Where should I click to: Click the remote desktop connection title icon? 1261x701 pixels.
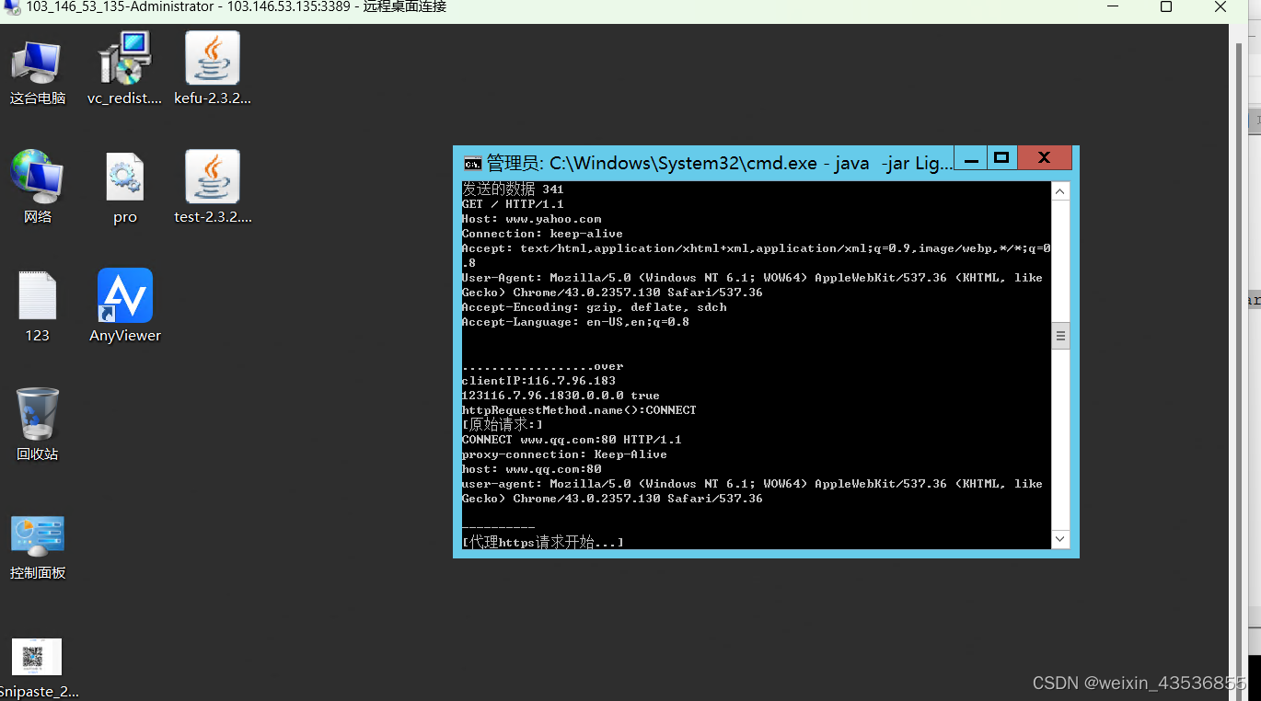coord(11,7)
